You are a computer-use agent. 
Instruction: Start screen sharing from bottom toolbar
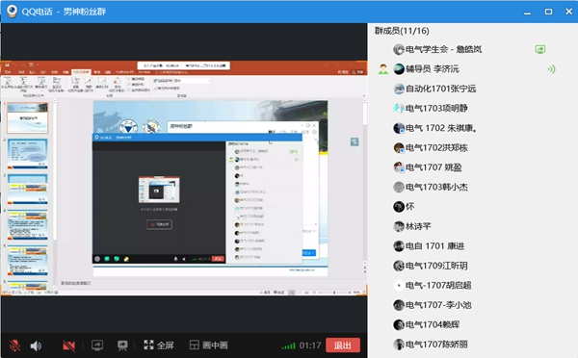[97, 345]
